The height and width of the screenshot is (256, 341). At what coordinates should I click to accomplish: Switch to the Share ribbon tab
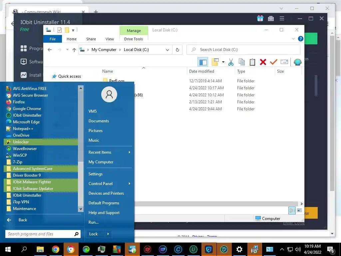click(x=91, y=39)
